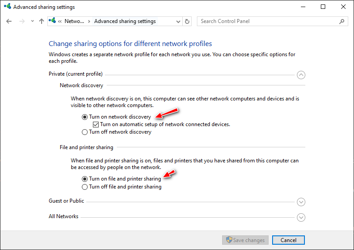Click the search magnifier icon
Image resolution: width=354 pixels, height=250 pixels.
[x=342, y=21]
